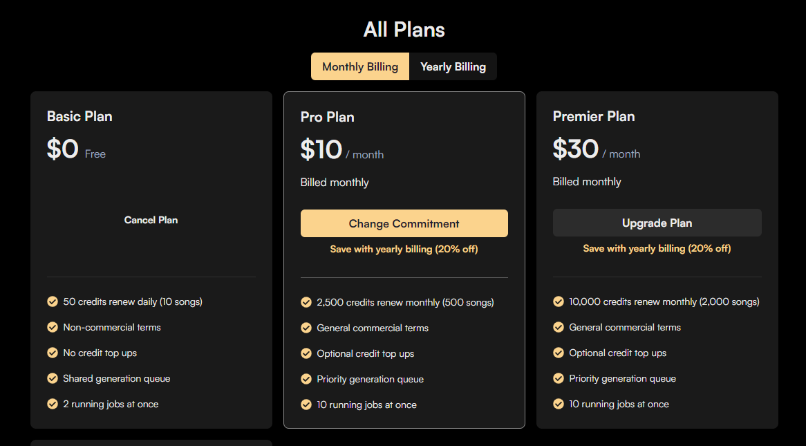Click checkmark icon next to Non-commercial terms
This screenshot has width=806, height=446.
click(x=53, y=327)
